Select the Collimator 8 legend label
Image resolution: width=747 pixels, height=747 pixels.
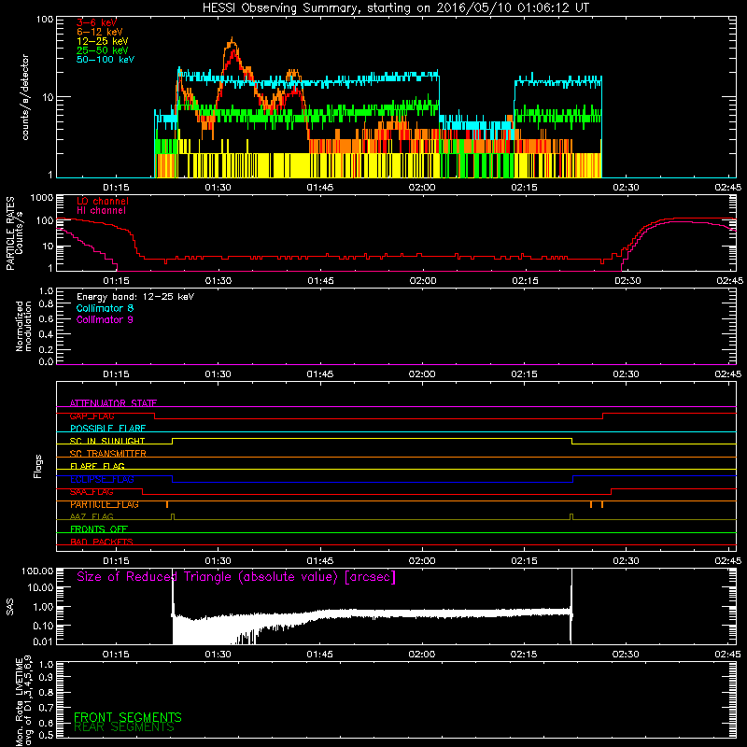pos(105,308)
